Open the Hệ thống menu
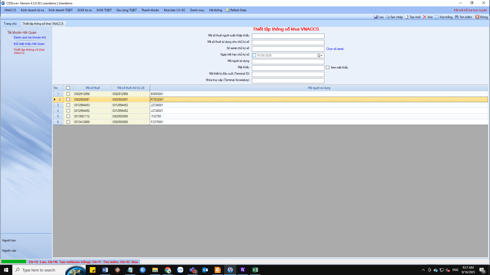 [x=215, y=10]
